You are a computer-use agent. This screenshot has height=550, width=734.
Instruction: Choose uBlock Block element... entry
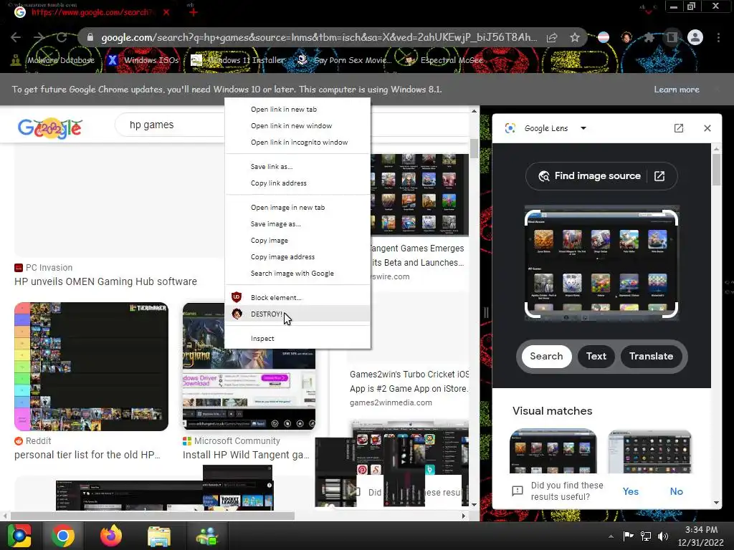[x=297, y=297]
